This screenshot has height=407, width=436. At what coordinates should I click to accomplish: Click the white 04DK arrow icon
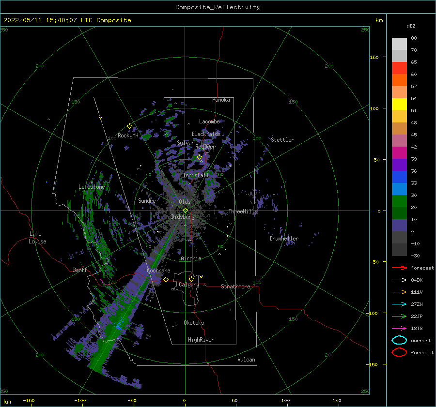pyautogui.click(x=399, y=280)
